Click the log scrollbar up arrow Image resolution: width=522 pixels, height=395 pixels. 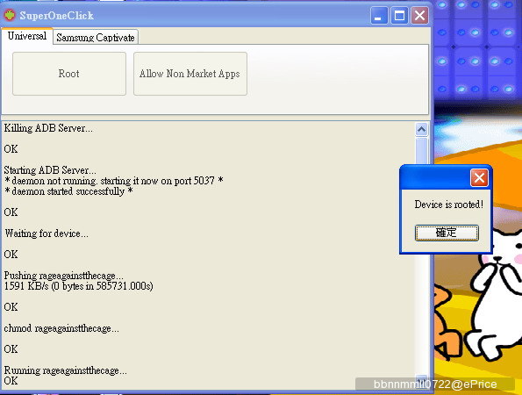tap(421, 129)
